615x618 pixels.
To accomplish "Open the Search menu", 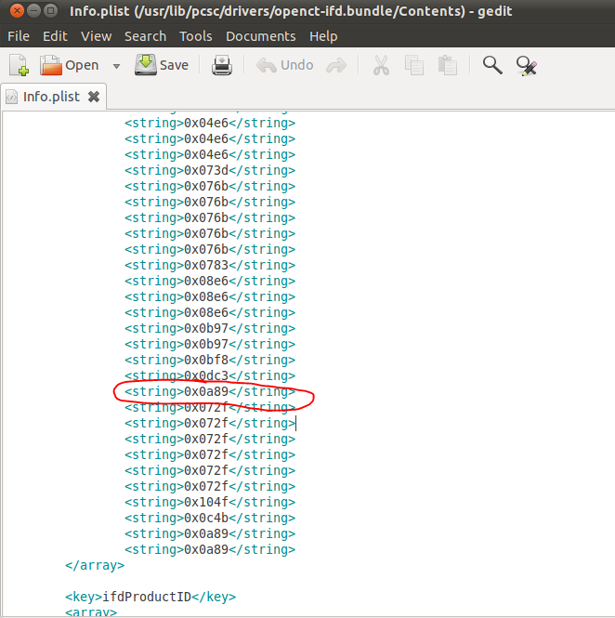I will (x=145, y=36).
